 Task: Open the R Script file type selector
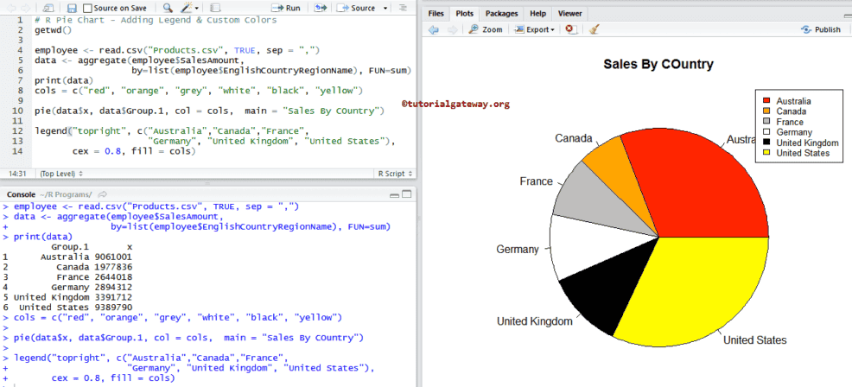pos(392,173)
